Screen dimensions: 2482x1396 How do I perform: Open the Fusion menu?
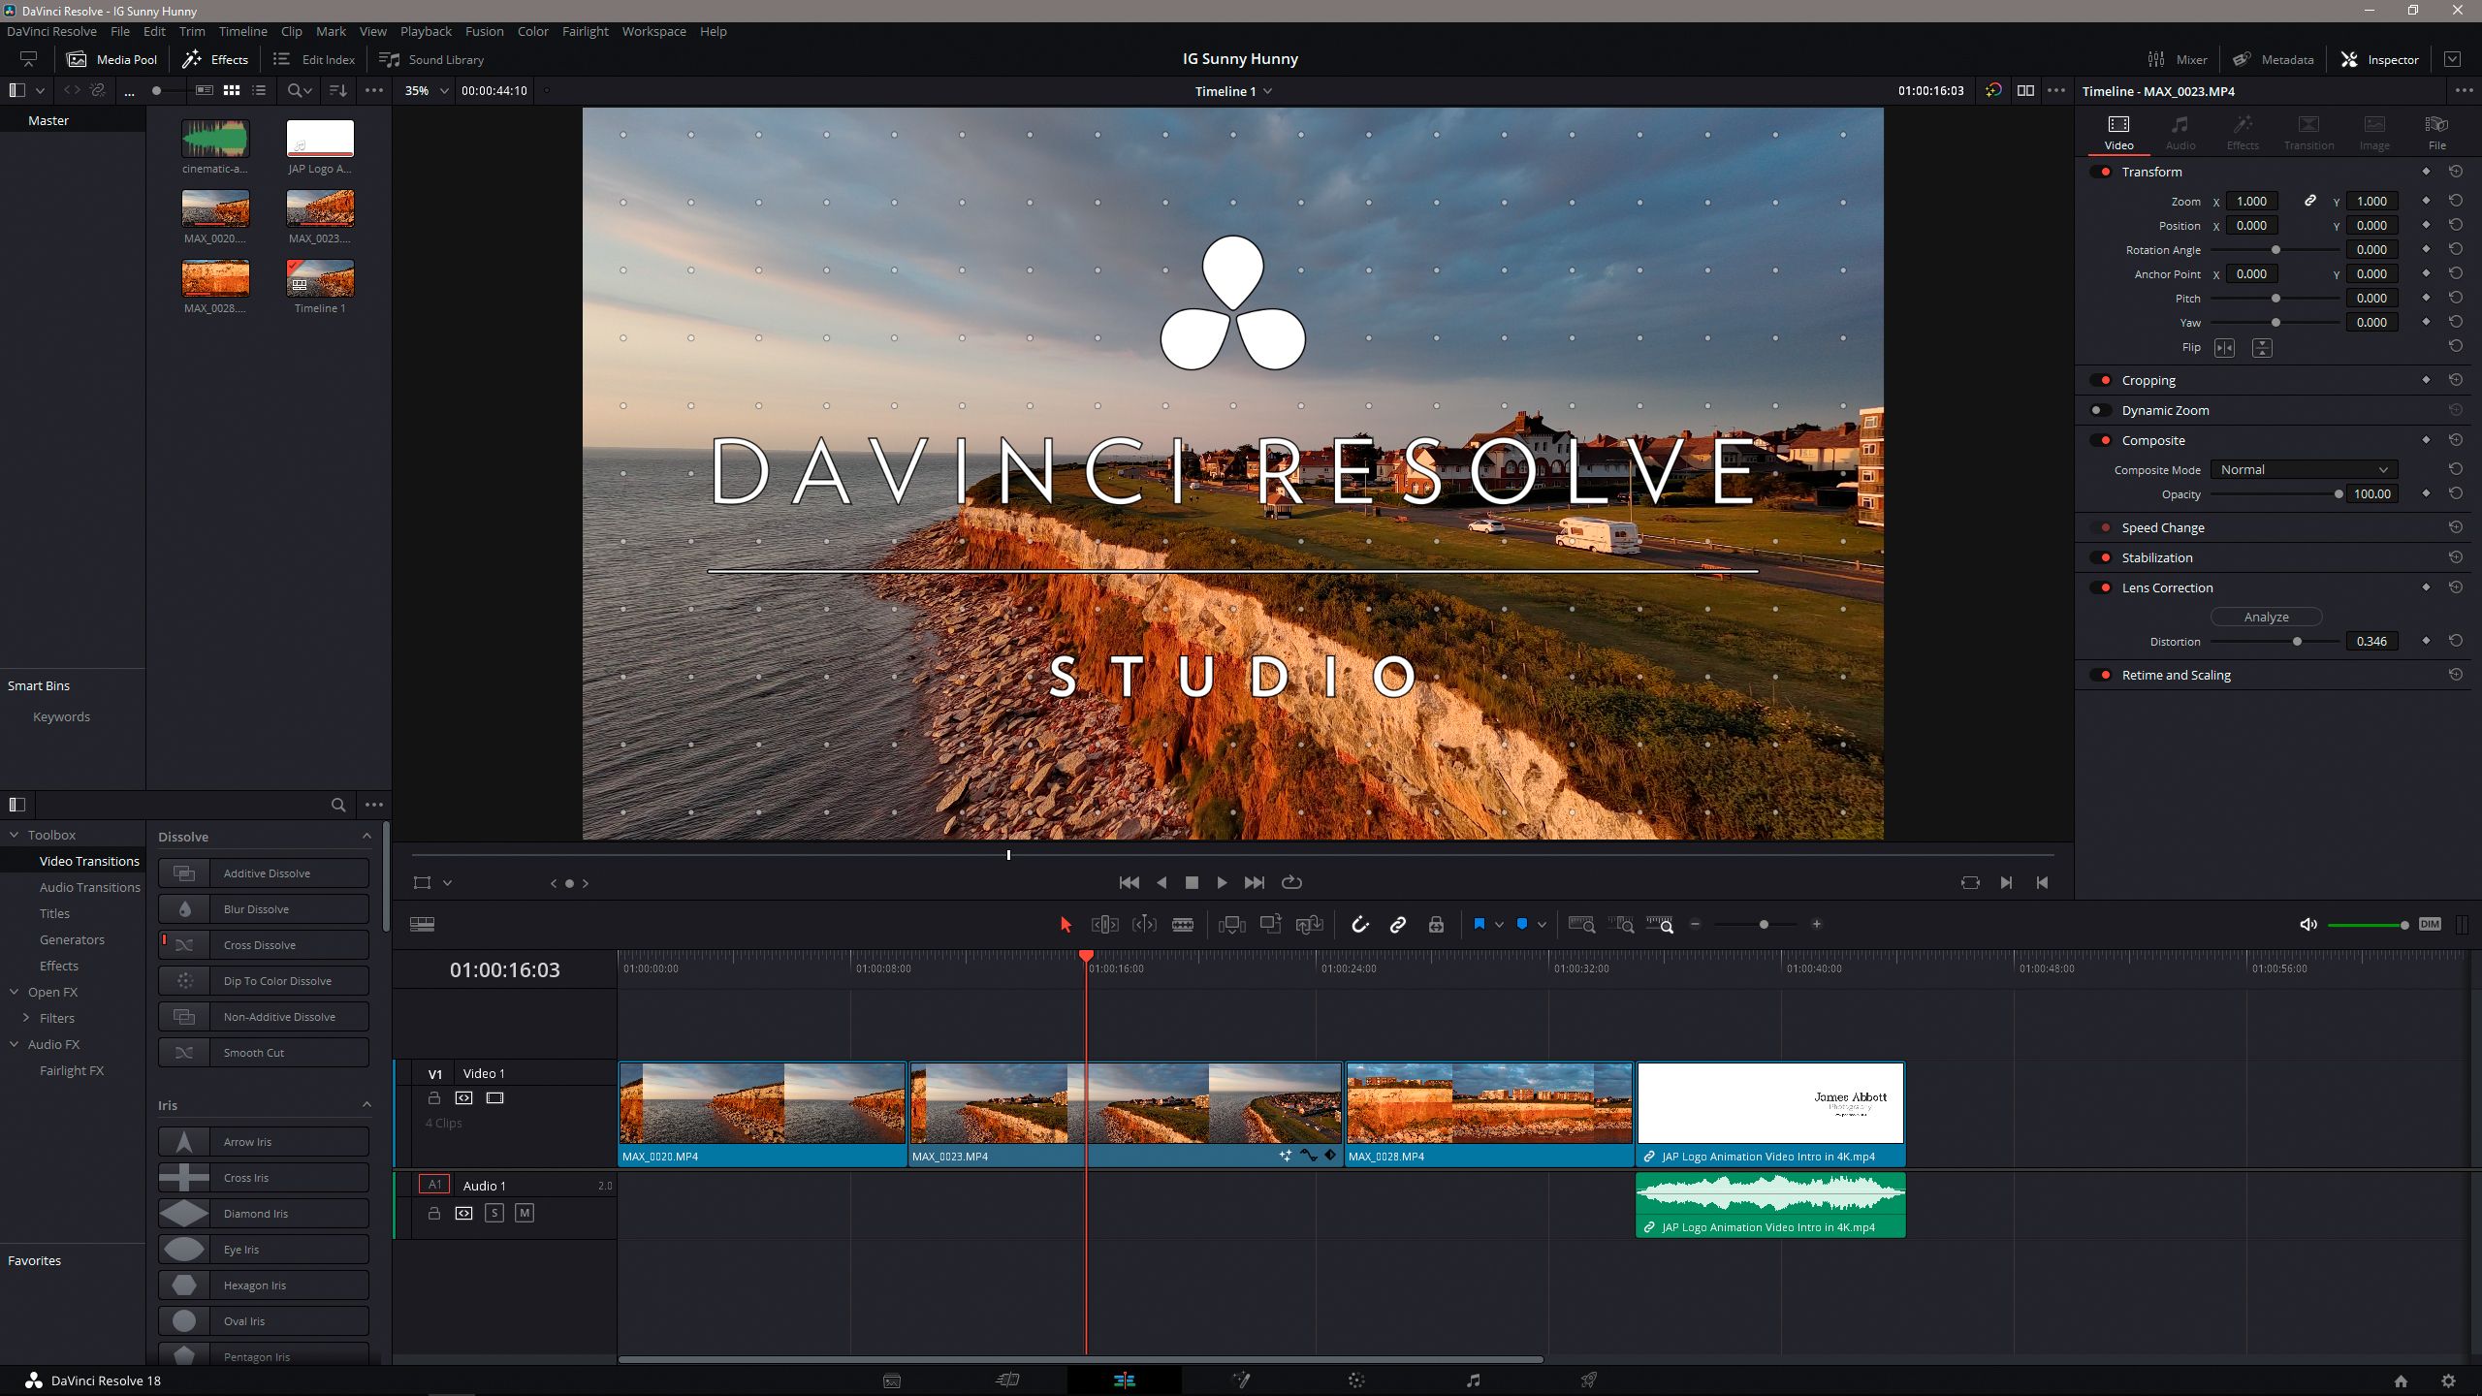[484, 31]
